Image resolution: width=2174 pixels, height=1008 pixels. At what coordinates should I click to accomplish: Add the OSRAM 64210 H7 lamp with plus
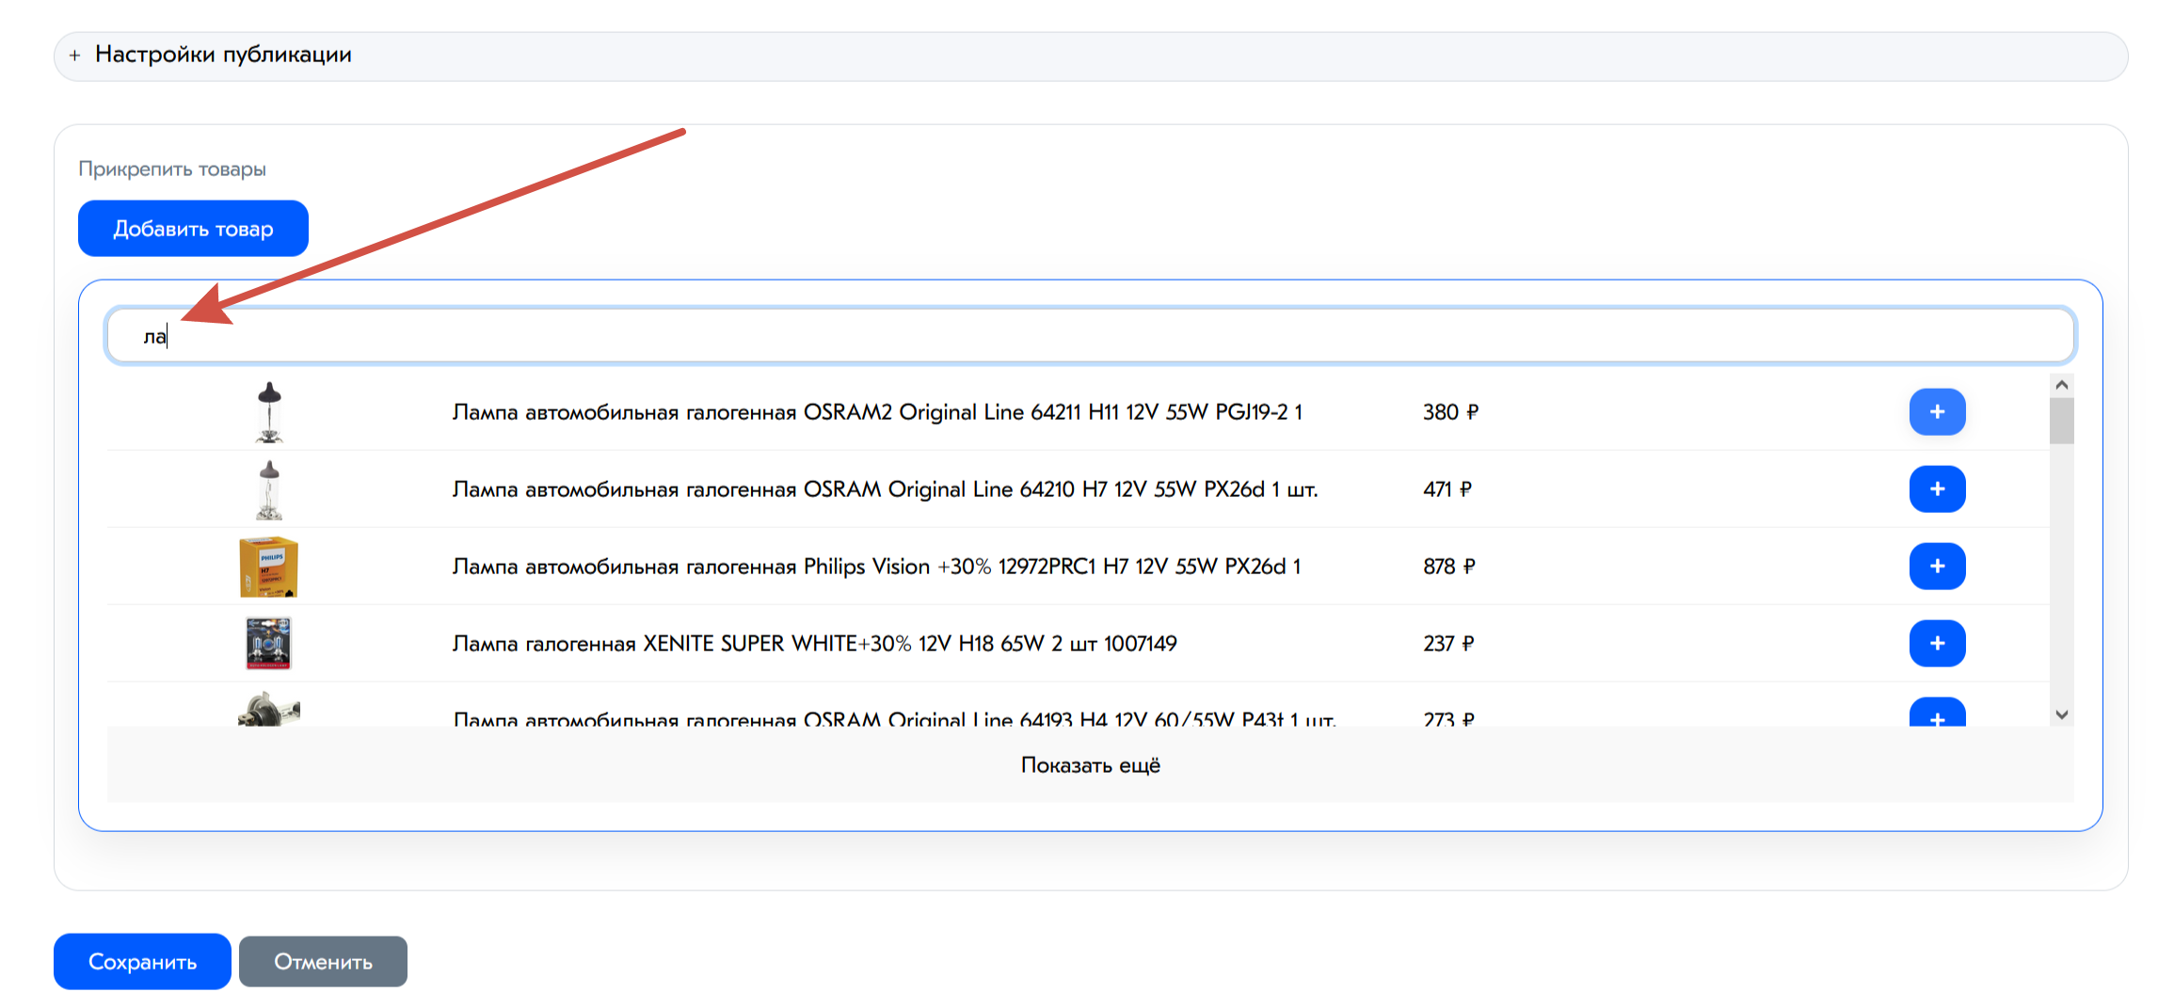1937,489
